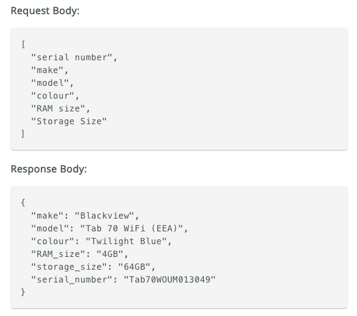The height and width of the screenshot is (316, 357).
Task: Click the Response Body heading
Action: (x=49, y=169)
